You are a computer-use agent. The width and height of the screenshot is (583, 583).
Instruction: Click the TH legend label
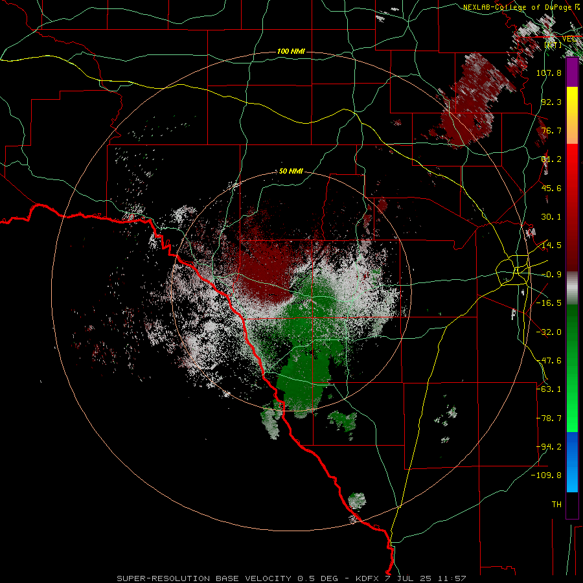click(x=556, y=505)
